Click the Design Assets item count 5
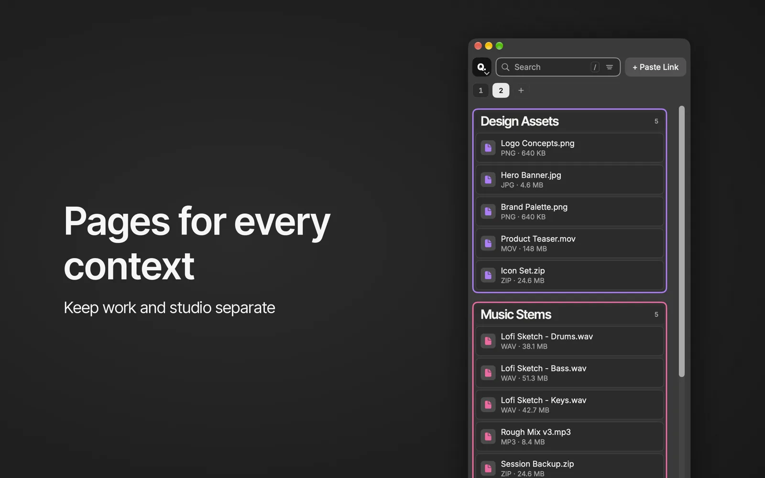This screenshot has width=765, height=478. click(656, 121)
